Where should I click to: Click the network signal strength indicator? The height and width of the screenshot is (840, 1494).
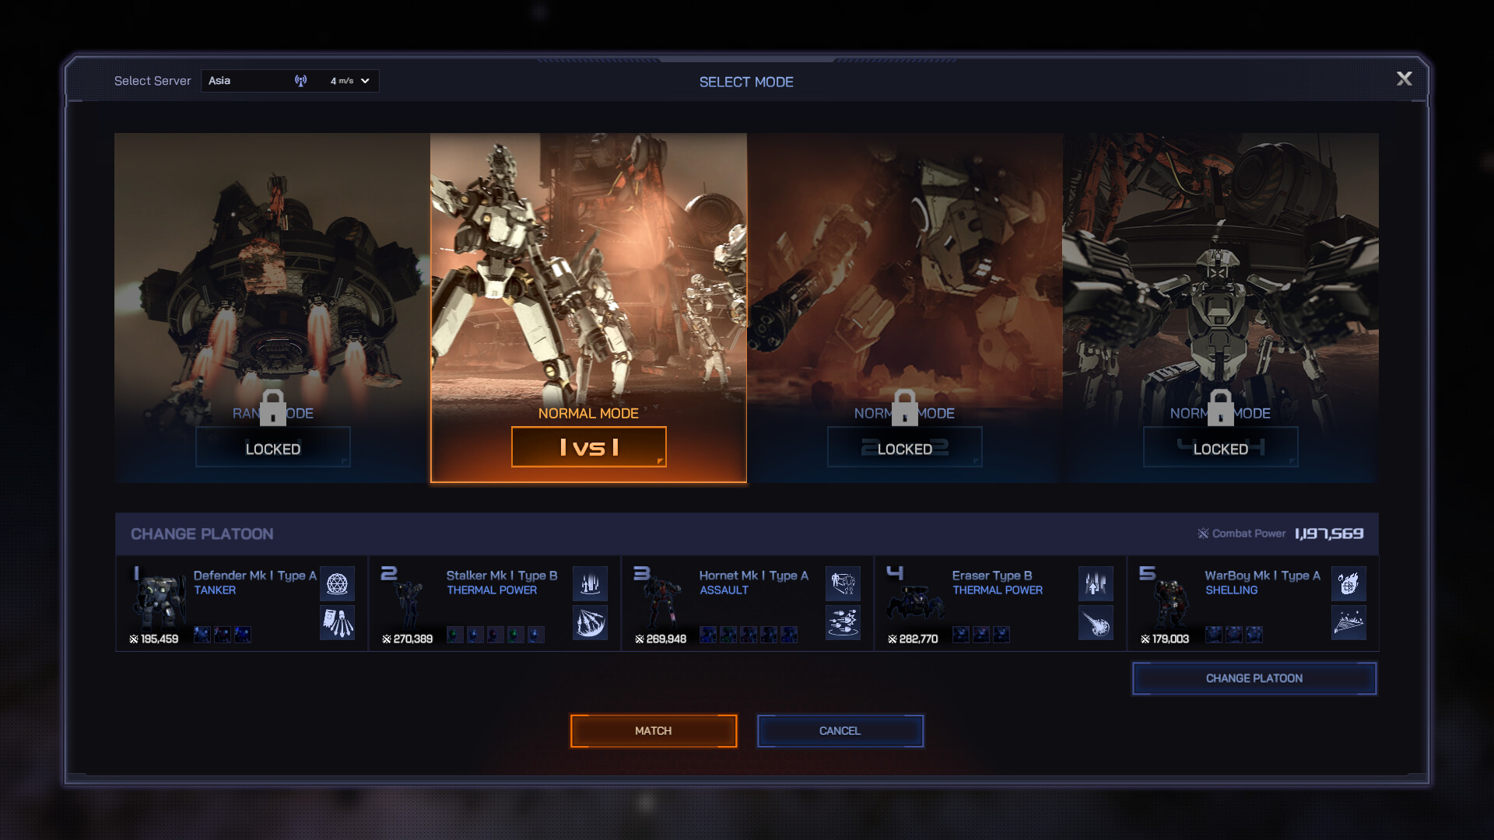[302, 80]
